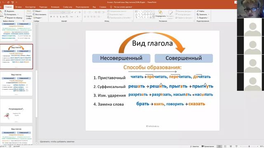The width and height of the screenshot is (264, 148).
Task: Select the triangle shape in the gallery
Action: [137, 14]
